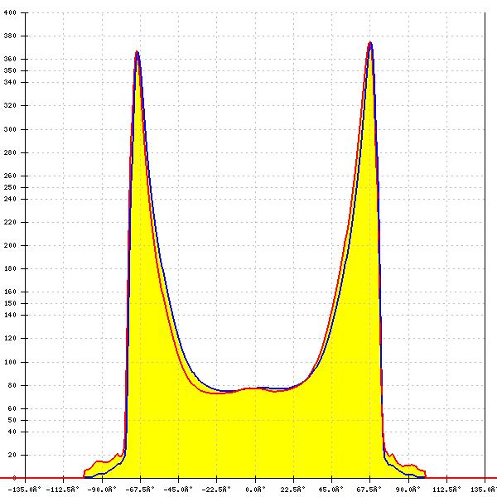Select the 140 vertical axis label
The height and width of the screenshot is (497, 497).
(x=10, y=315)
